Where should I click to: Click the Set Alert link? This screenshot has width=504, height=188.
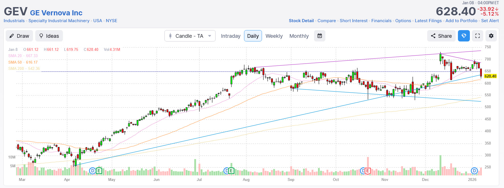[490, 21]
